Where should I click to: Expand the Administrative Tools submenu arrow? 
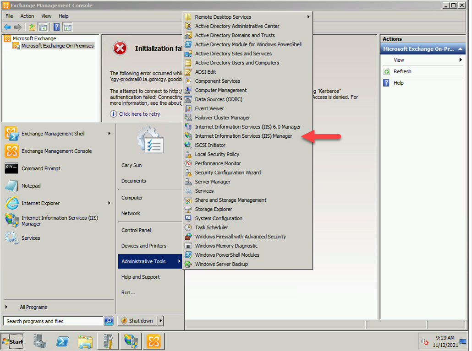[179, 261]
